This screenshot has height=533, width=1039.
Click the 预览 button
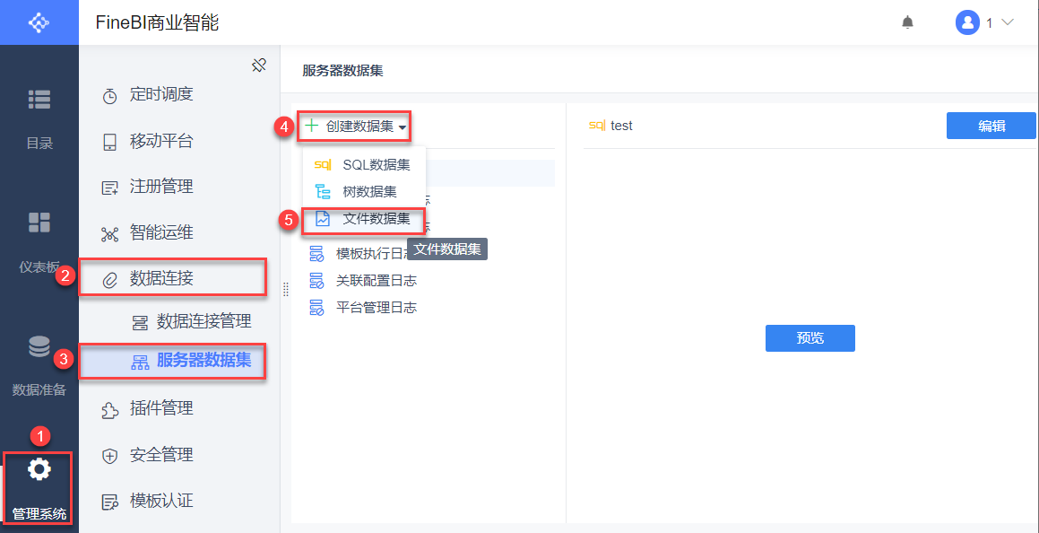810,338
